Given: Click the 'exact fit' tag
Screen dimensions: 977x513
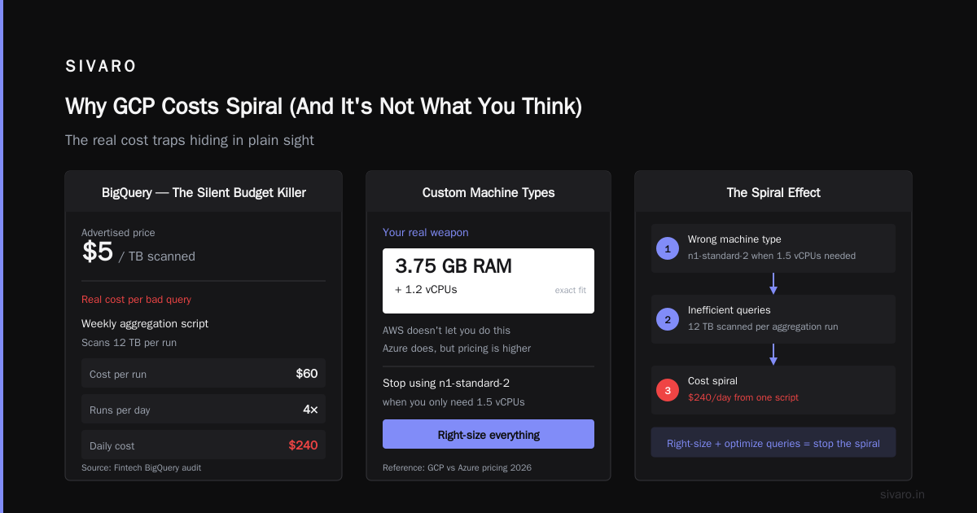Looking at the screenshot, I should pyautogui.click(x=570, y=291).
